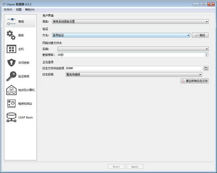Open 程序和网站 icon
This screenshot has height=173, width=217.
pyautogui.click(x=11, y=104)
